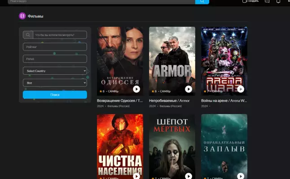
Task: Open the 'Оправдательный заплыв' poster
Action: (x=224, y=146)
